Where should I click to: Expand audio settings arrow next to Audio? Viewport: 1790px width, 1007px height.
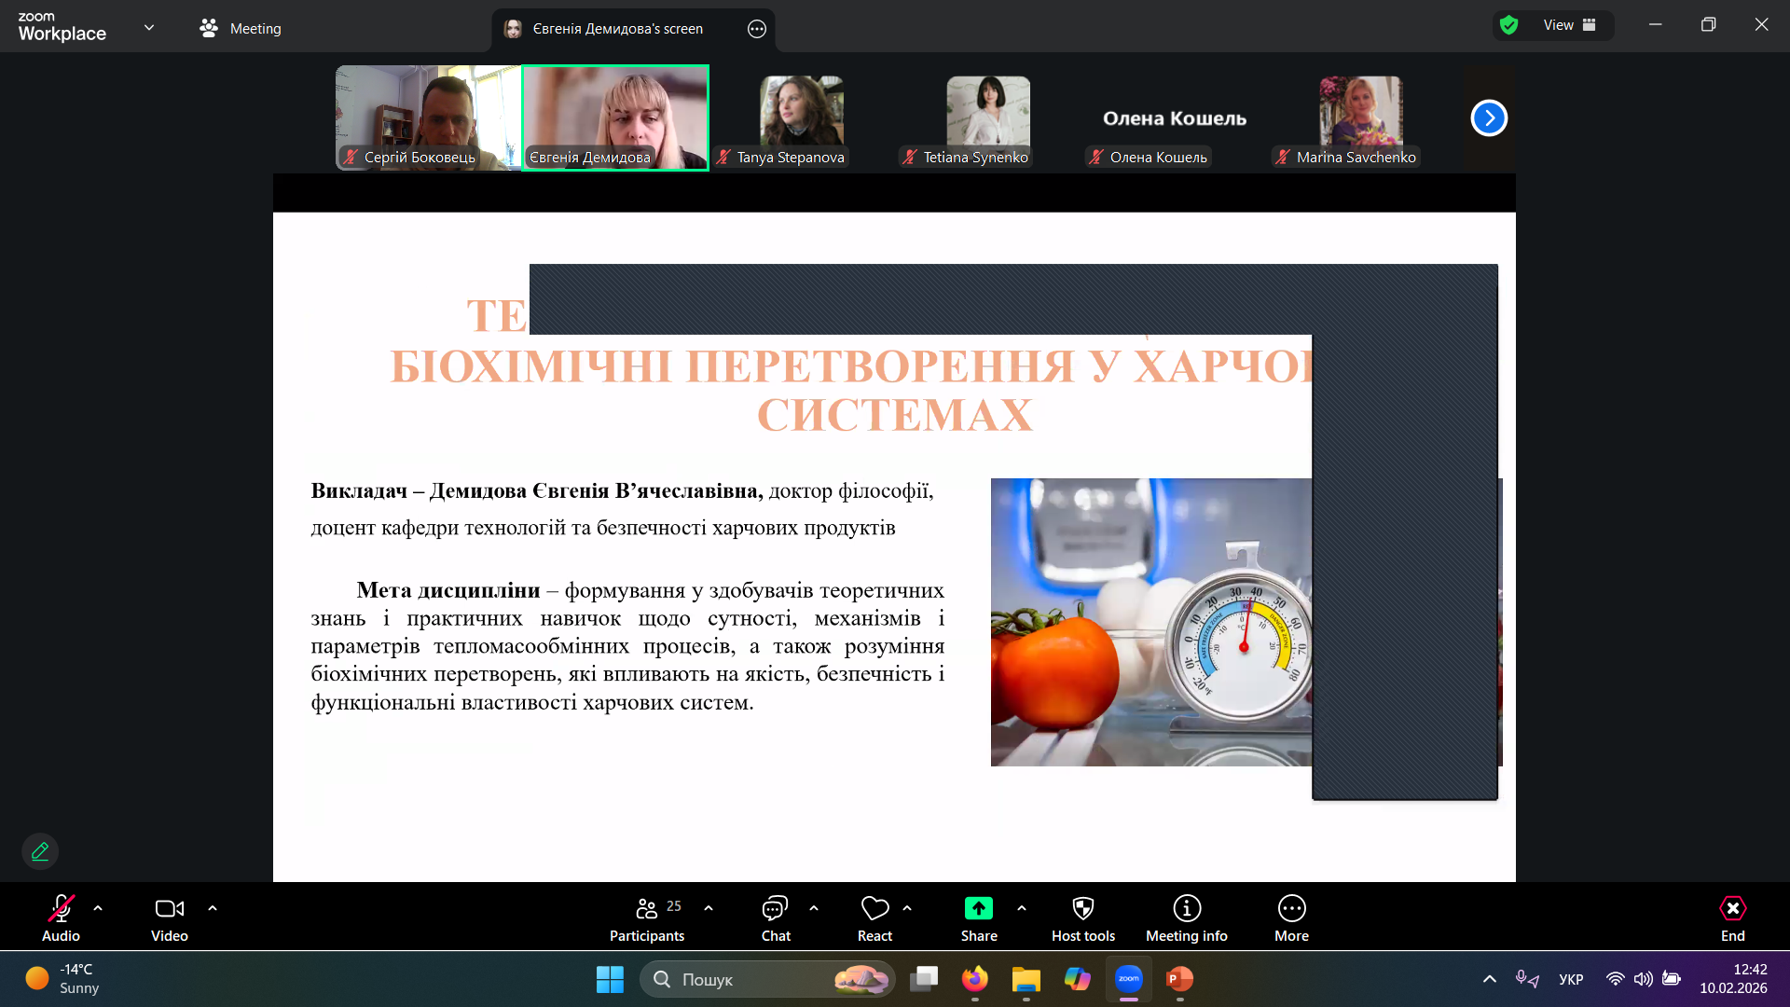click(98, 908)
